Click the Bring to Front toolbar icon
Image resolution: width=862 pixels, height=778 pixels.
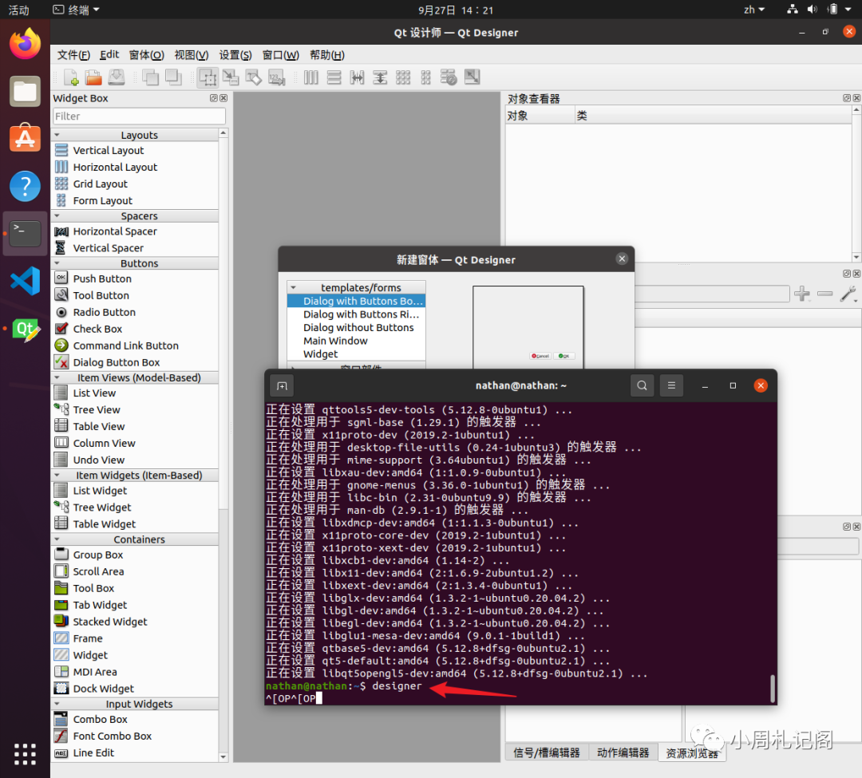pyautogui.click(x=150, y=77)
